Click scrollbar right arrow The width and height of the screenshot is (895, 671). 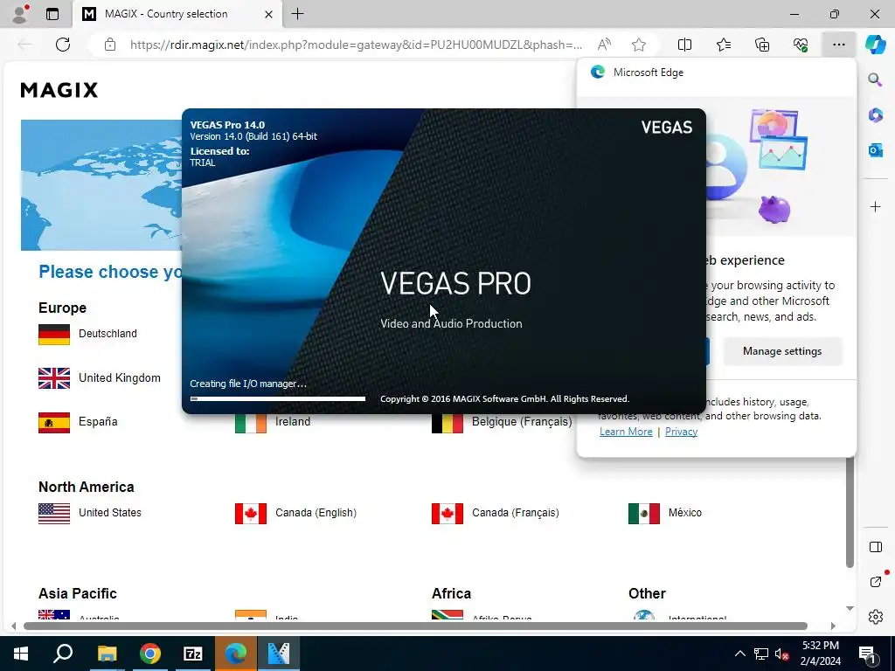click(833, 626)
